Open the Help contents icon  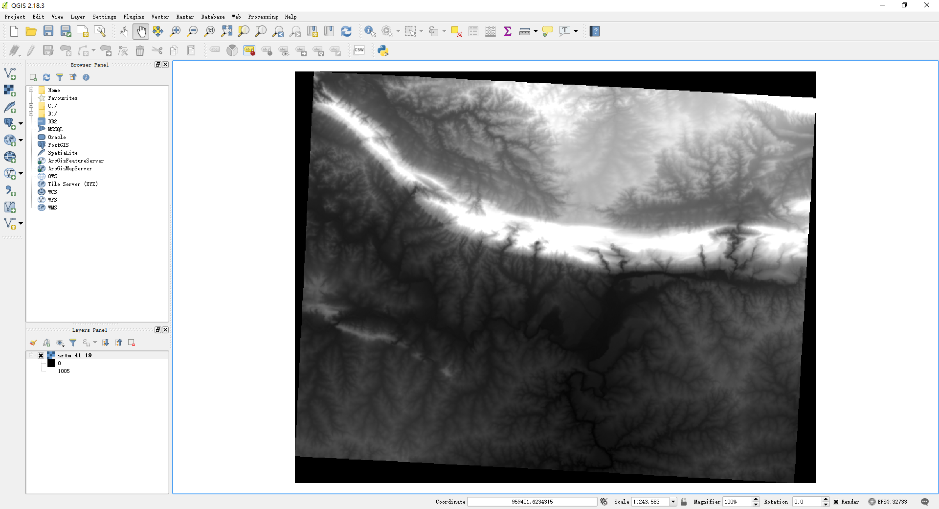tap(595, 31)
